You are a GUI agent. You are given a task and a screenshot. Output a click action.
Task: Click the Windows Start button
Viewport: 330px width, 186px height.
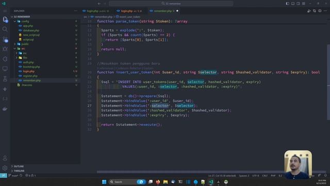pyautogui.click(x=104, y=182)
